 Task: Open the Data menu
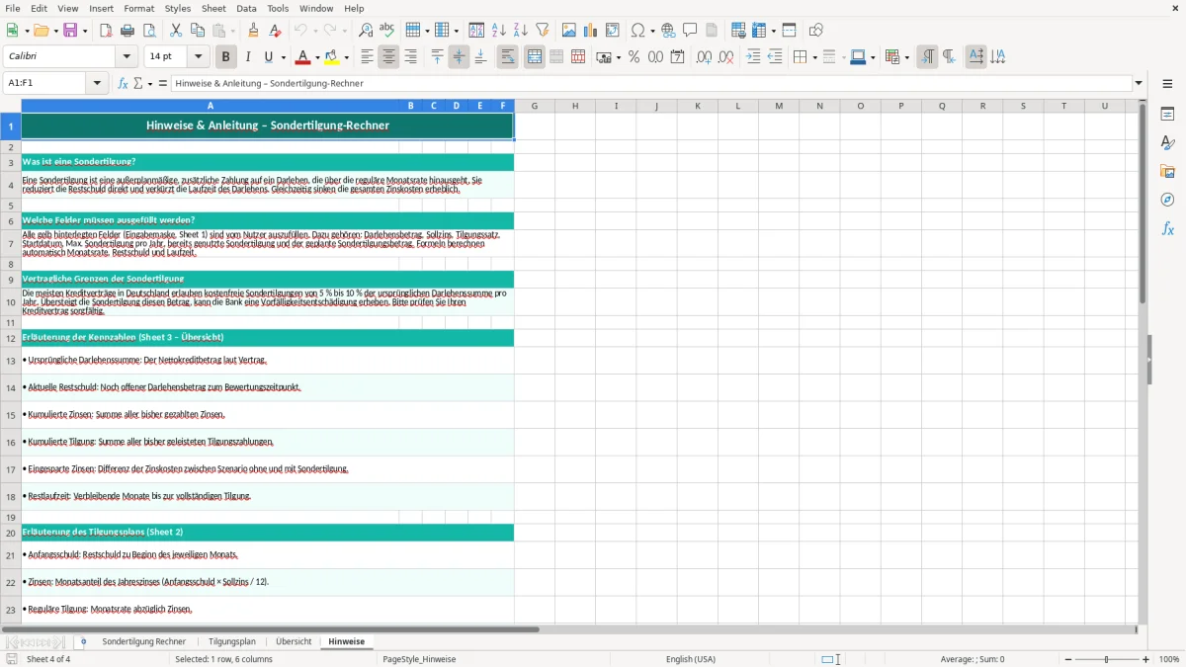pos(246,8)
